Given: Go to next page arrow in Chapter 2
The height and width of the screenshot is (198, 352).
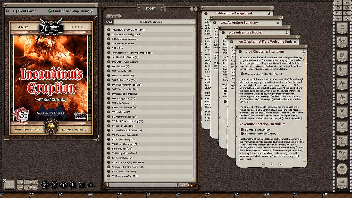Looking at the screenshot, I should [x=280, y=164].
